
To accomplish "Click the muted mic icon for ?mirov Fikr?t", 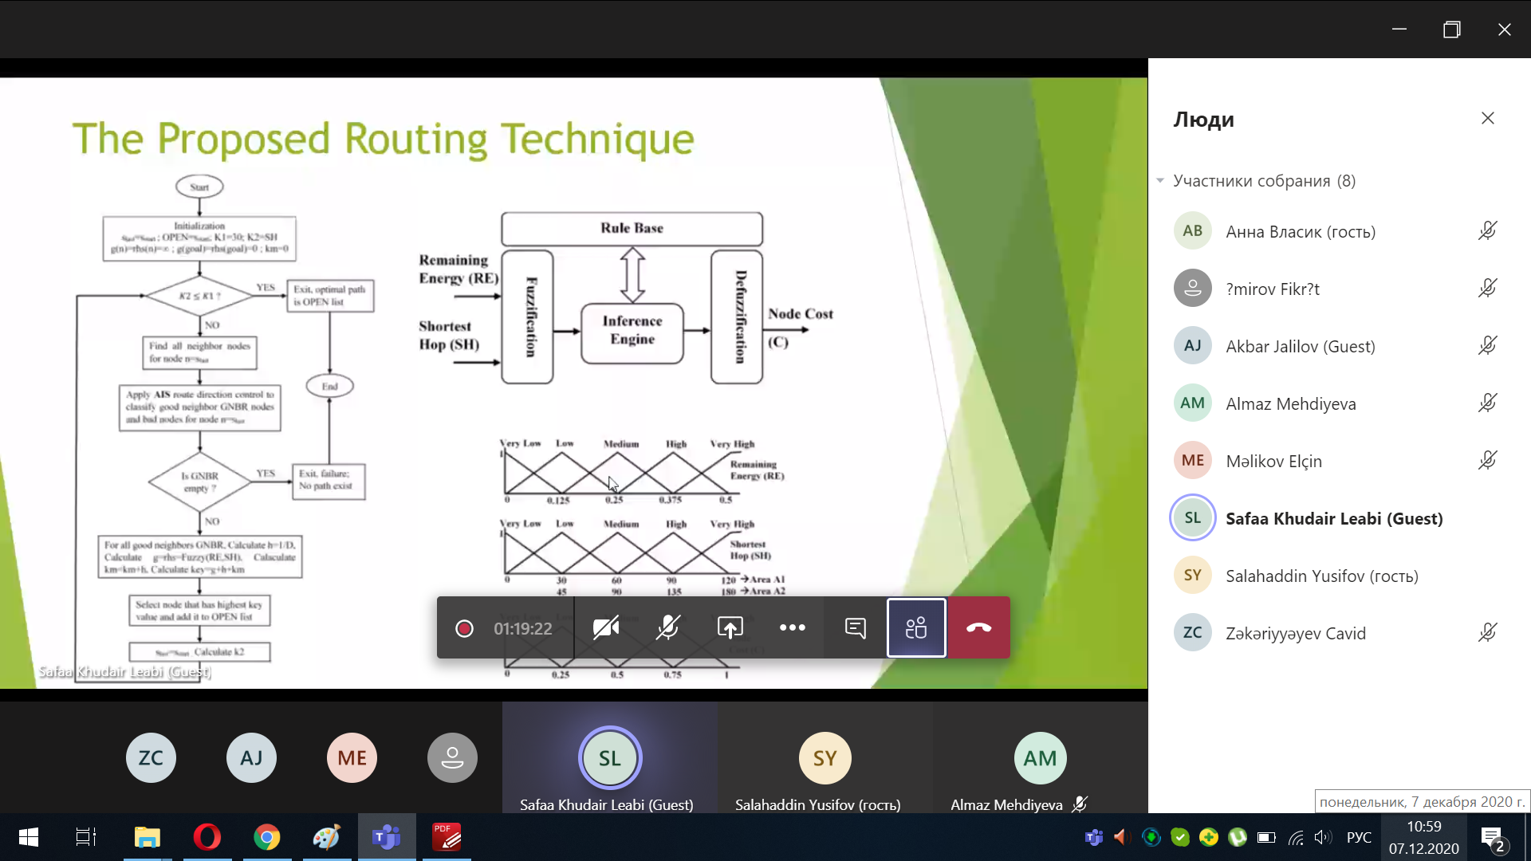I will (1487, 289).
